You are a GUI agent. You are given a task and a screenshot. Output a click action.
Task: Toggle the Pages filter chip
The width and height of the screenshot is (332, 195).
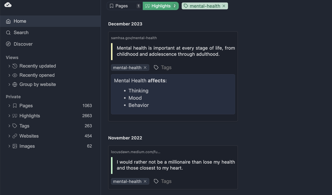coord(124,6)
